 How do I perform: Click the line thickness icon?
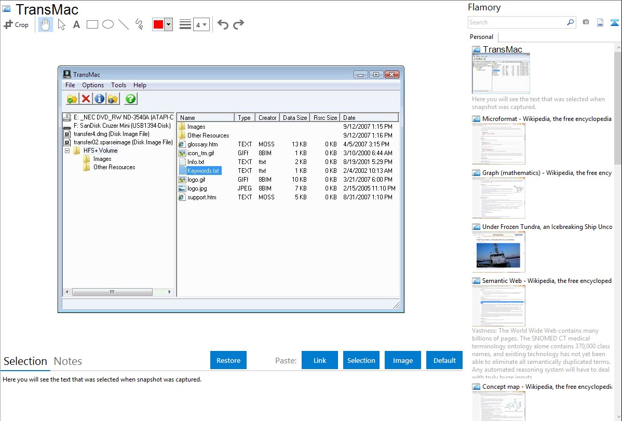(x=185, y=24)
